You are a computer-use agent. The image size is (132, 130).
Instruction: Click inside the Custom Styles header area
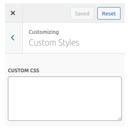(74, 38)
